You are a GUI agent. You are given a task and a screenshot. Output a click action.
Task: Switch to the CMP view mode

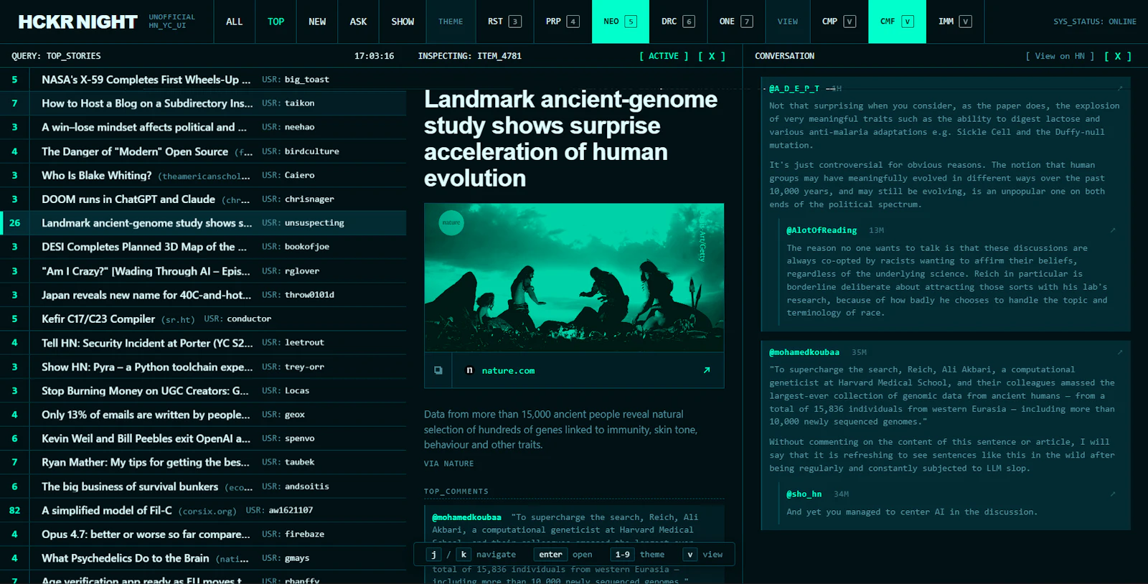click(x=839, y=22)
